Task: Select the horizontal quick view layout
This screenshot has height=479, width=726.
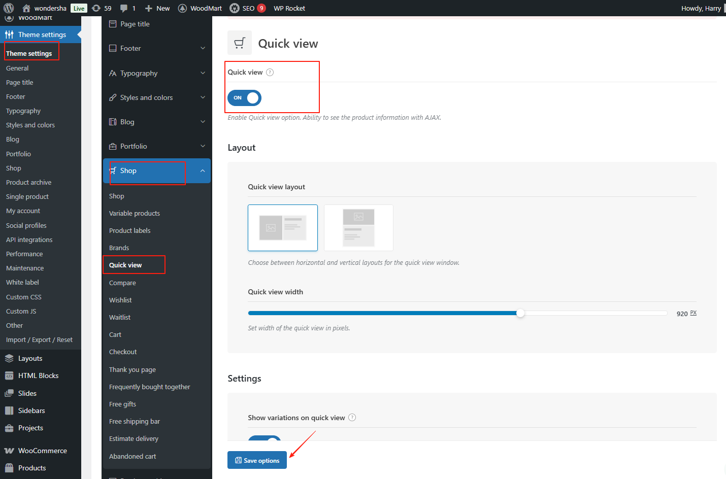Action: (283, 228)
